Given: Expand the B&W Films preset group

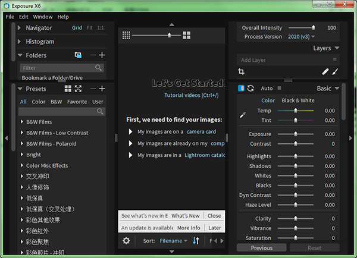Looking at the screenshot, I should (22, 122).
